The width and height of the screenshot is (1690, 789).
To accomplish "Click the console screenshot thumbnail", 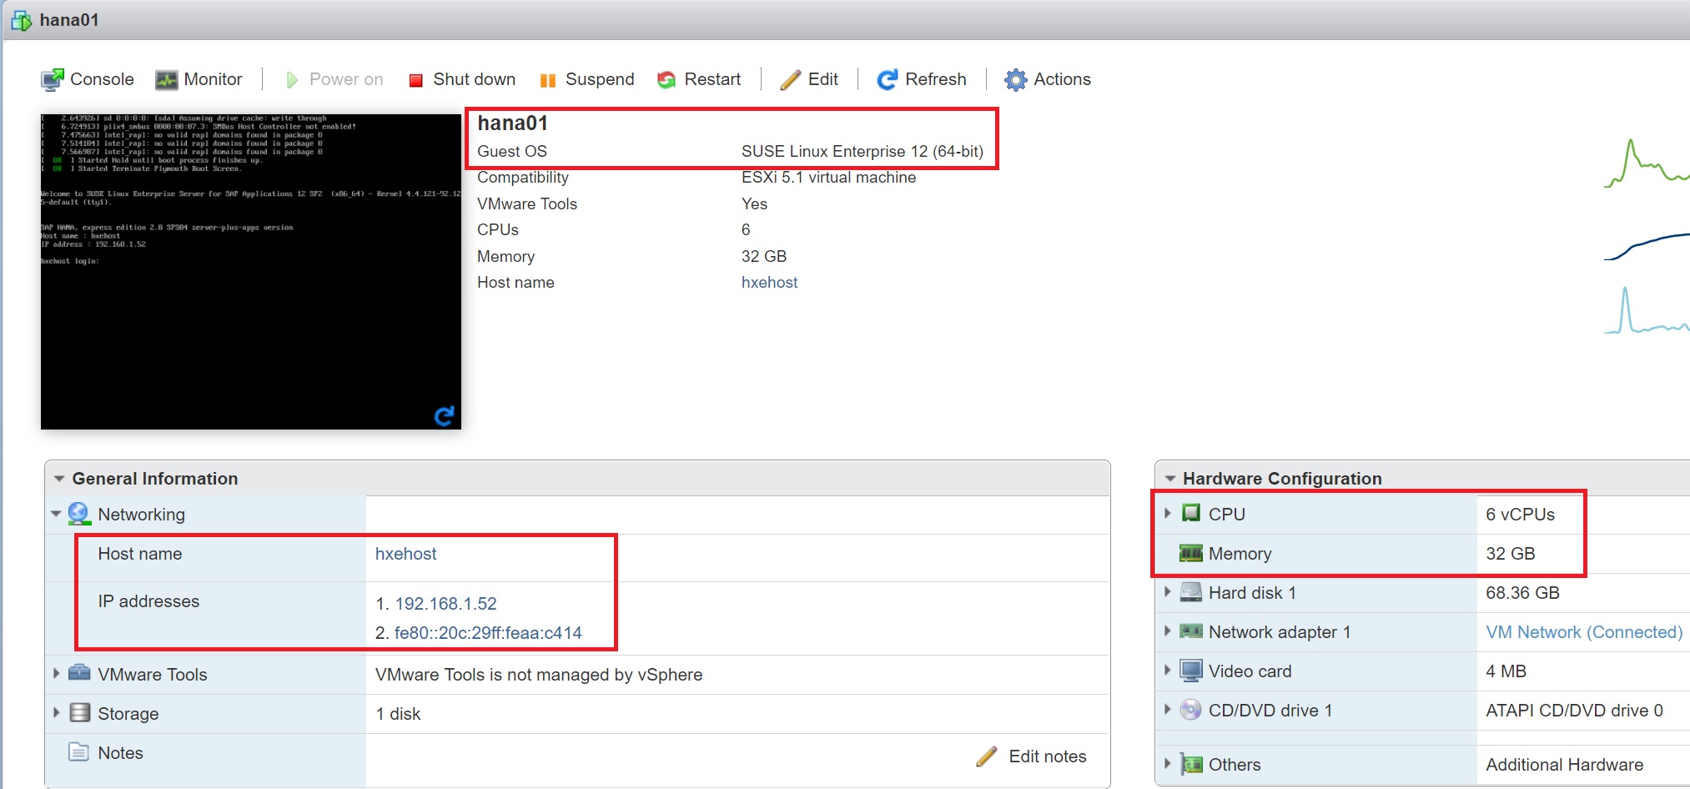I will pos(251,272).
